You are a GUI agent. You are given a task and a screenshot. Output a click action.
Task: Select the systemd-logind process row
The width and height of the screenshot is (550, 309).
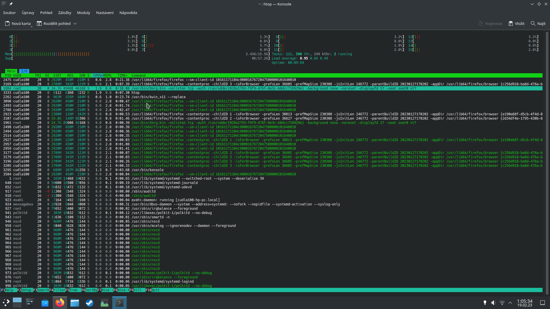(272, 282)
